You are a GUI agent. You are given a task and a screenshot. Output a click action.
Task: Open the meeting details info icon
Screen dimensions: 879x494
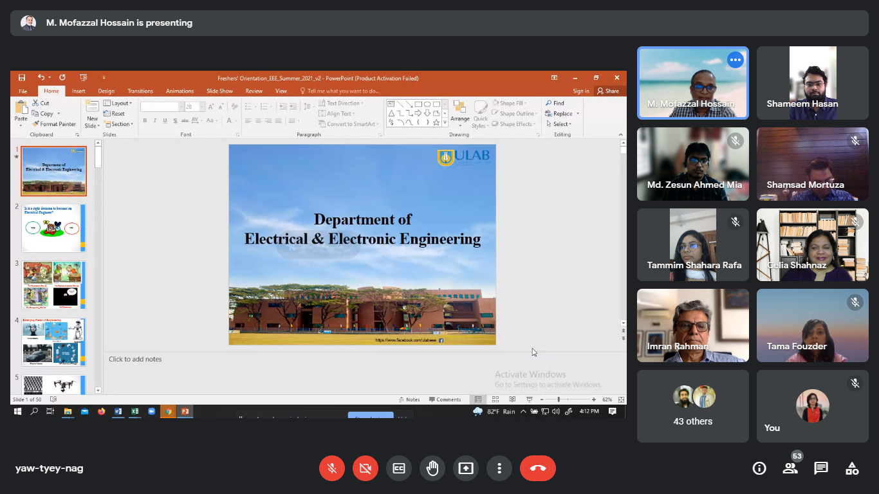pyautogui.click(x=759, y=468)
